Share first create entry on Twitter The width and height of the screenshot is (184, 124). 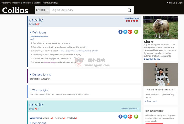(125, 32)
